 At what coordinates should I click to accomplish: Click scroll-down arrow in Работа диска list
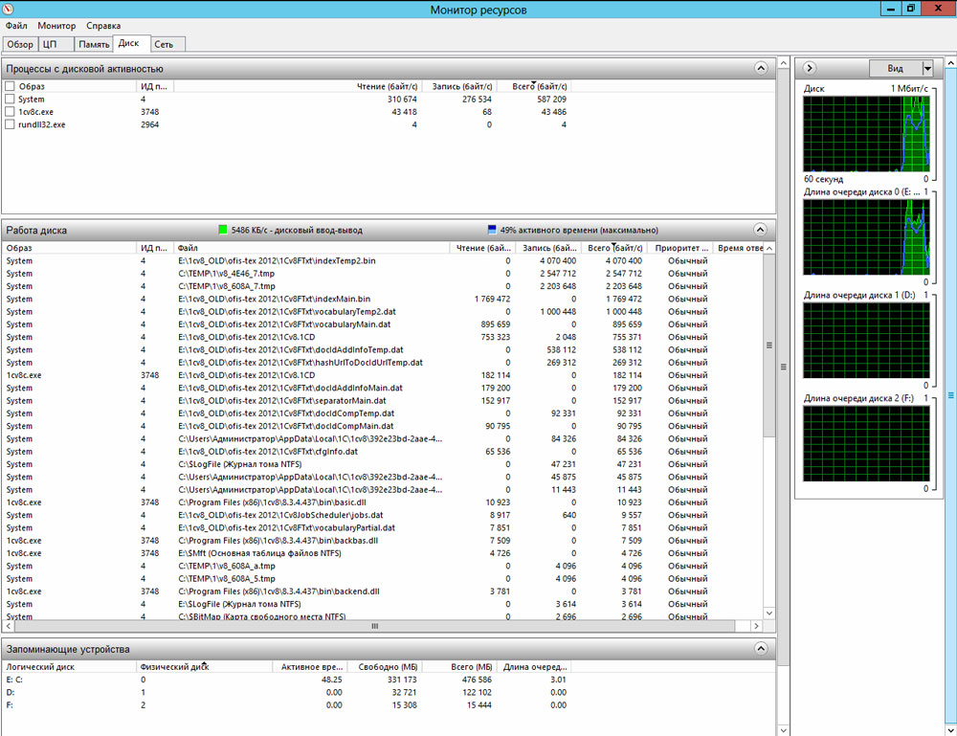(x=768, y=613)
